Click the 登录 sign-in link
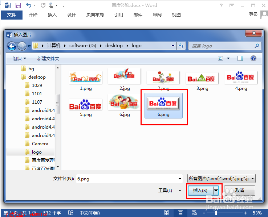268x217 pixels. pos(253,14)
